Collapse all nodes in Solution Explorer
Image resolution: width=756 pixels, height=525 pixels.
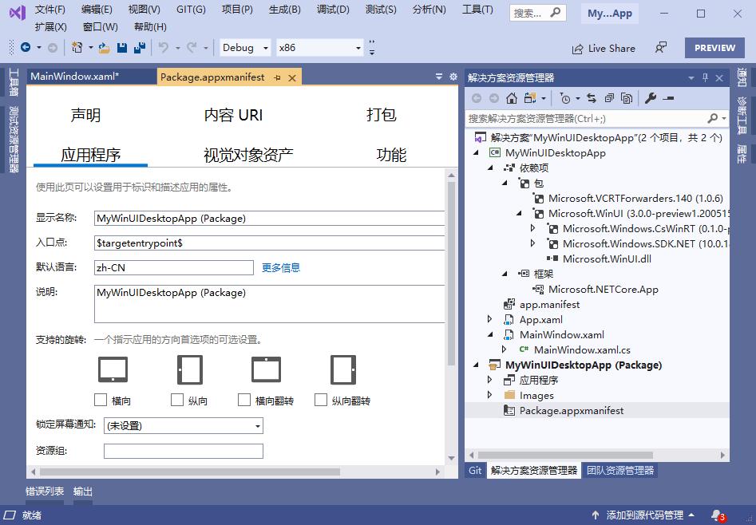[x=609, y=98]
